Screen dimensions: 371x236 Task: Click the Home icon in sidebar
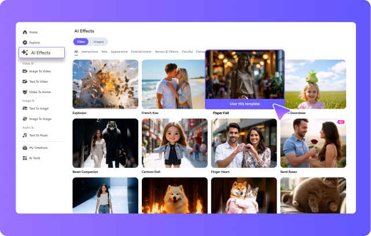tap(25, 32)
